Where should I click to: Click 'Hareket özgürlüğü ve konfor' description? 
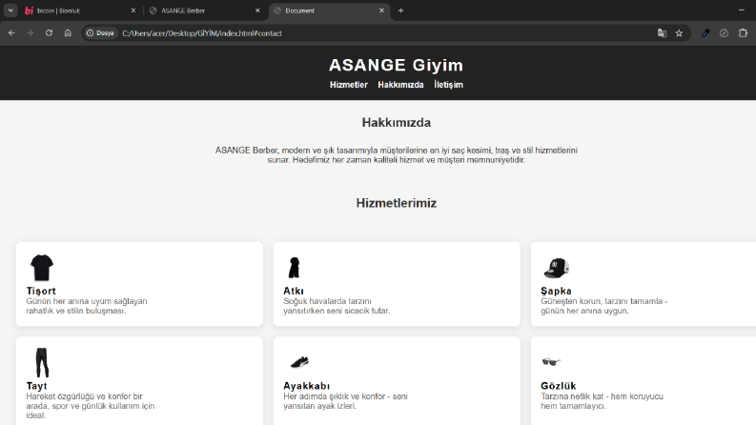coord(91,406)
